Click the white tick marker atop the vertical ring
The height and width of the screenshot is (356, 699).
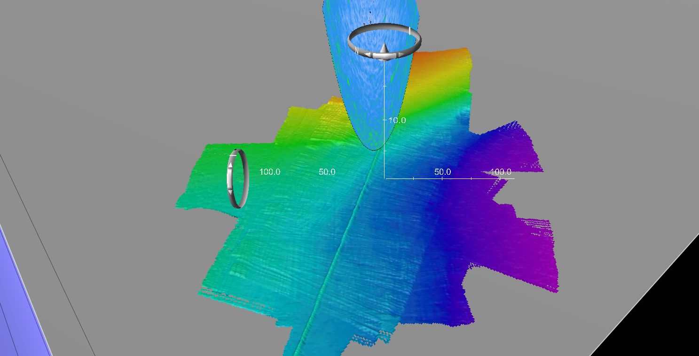click(233, 155)
